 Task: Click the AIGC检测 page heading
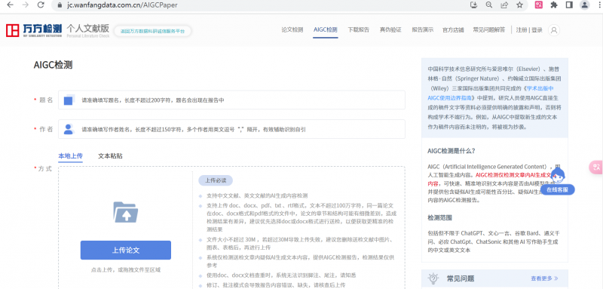pos(53,65)
